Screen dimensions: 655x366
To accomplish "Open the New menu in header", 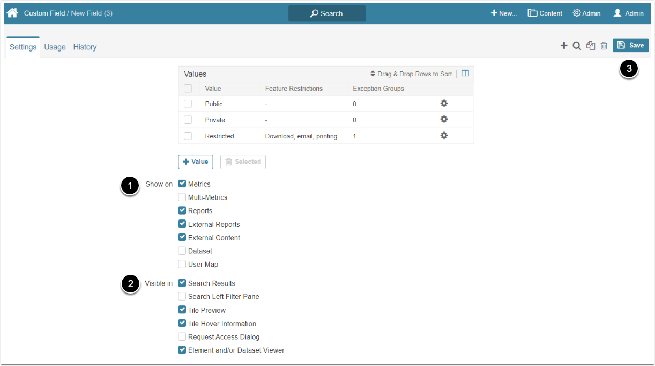I will 503,13.
